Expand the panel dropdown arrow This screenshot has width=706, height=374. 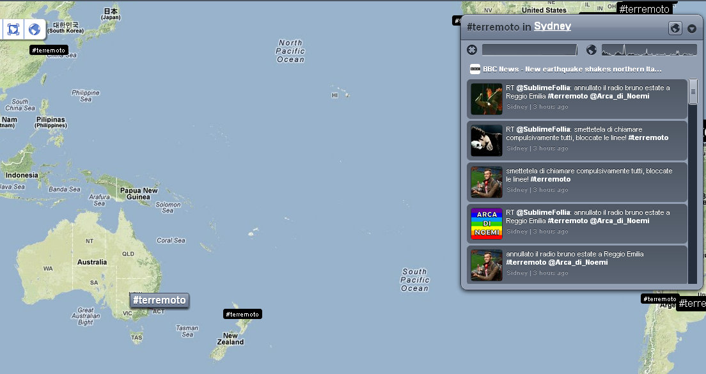click(692, 29)
